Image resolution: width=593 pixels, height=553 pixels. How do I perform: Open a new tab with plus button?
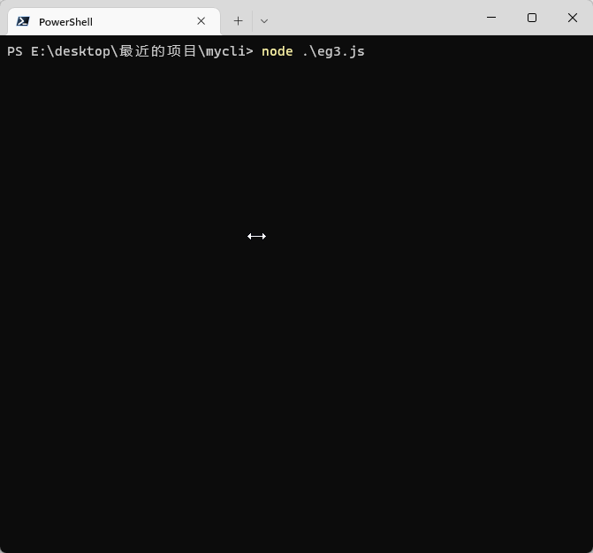(x=239, y=21)
